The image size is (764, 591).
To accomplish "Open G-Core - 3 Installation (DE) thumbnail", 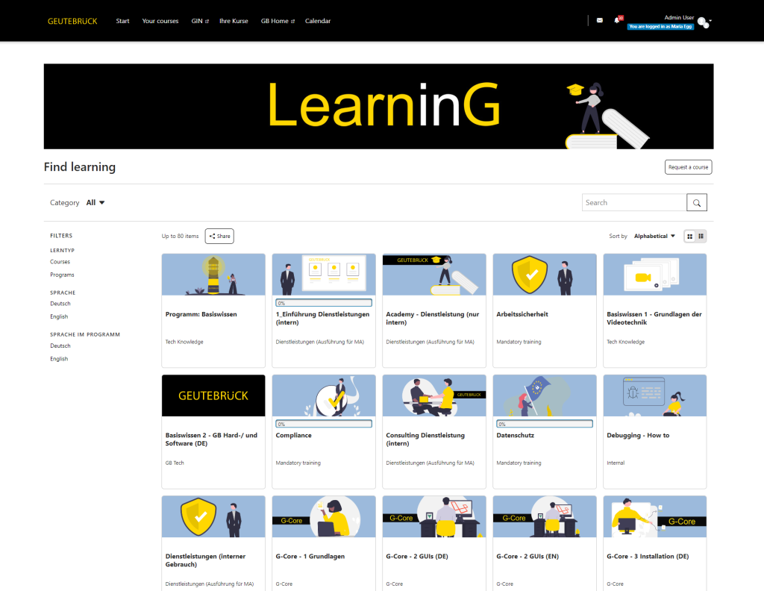I will (x=655, y=516).
